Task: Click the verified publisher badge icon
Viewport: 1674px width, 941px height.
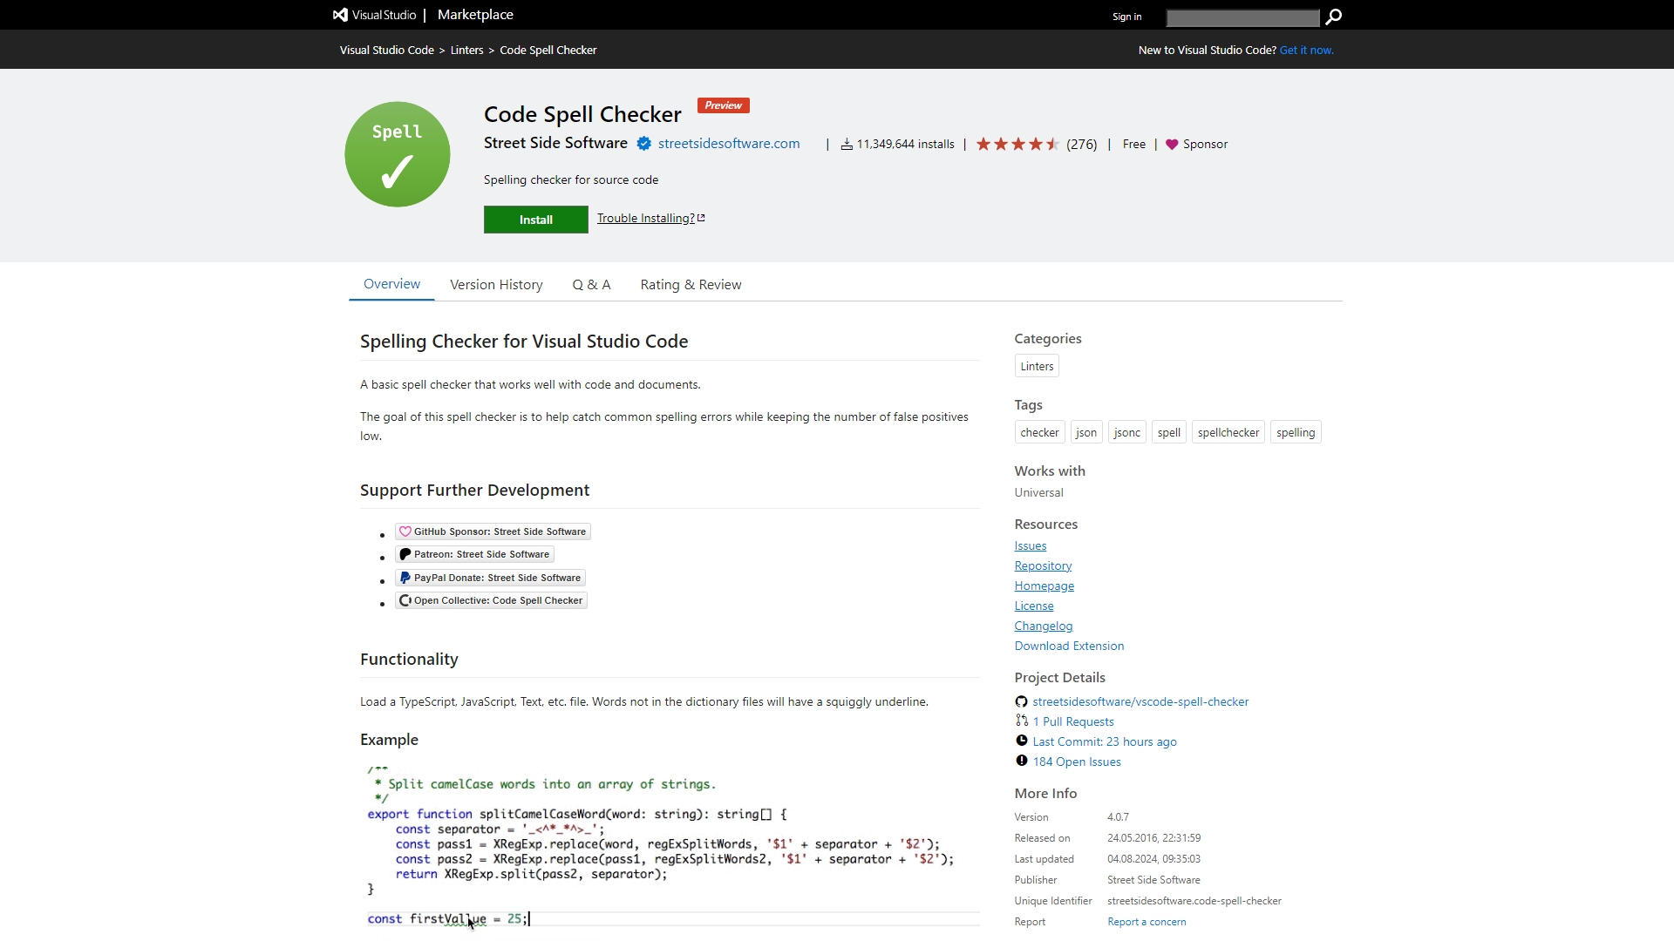Action: click(643, 144)
